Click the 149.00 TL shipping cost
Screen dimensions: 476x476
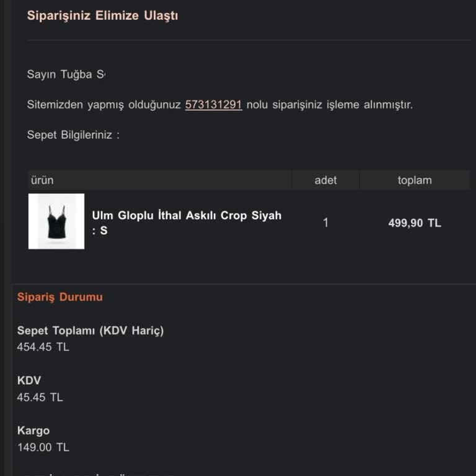[x=43, y=447]
